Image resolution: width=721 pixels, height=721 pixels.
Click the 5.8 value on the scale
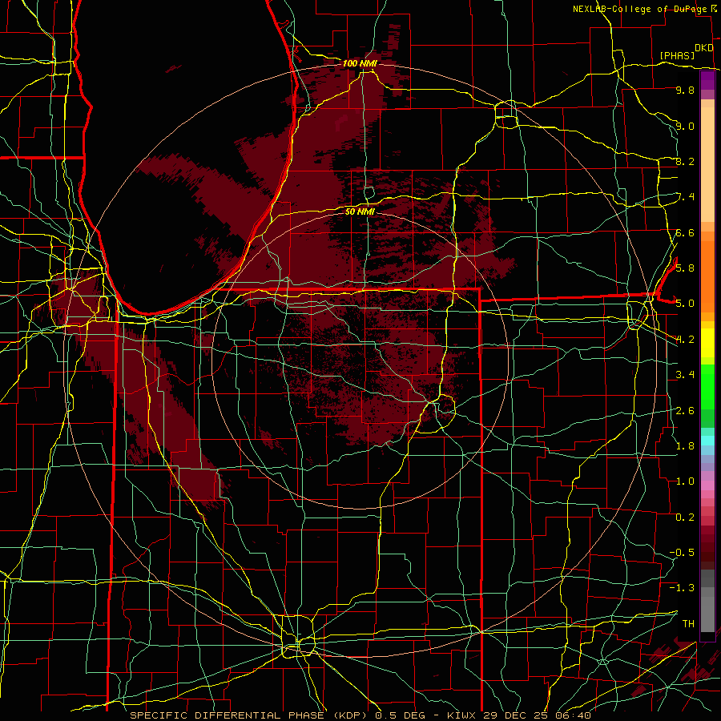(x=685, y=268)
